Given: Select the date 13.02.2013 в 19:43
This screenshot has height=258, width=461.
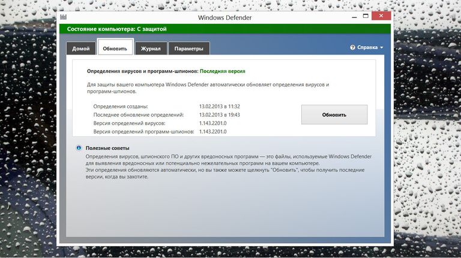Looking at the screenshot, I should [x=220, y=115].
